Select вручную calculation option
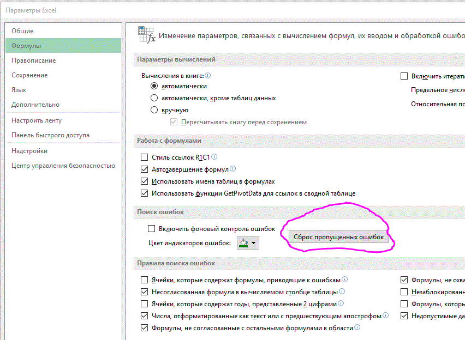Screen dimensions: 465x340 [x=154, y=110]
